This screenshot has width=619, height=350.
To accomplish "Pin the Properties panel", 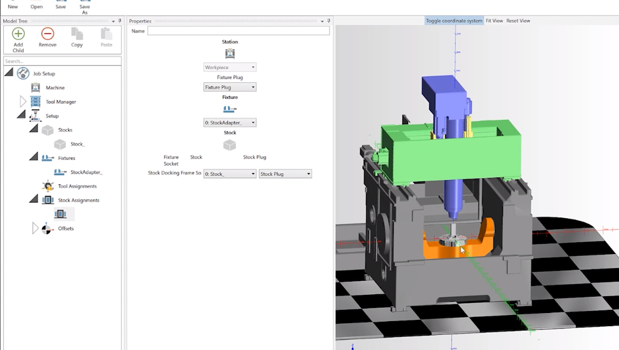I will point(328,21).
